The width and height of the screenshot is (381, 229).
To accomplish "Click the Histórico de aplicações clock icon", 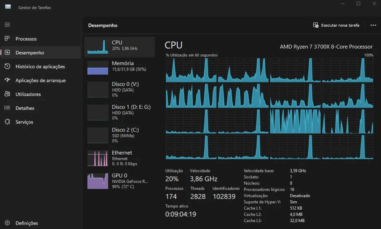I will pyautogui.click(x=7, y=66).
